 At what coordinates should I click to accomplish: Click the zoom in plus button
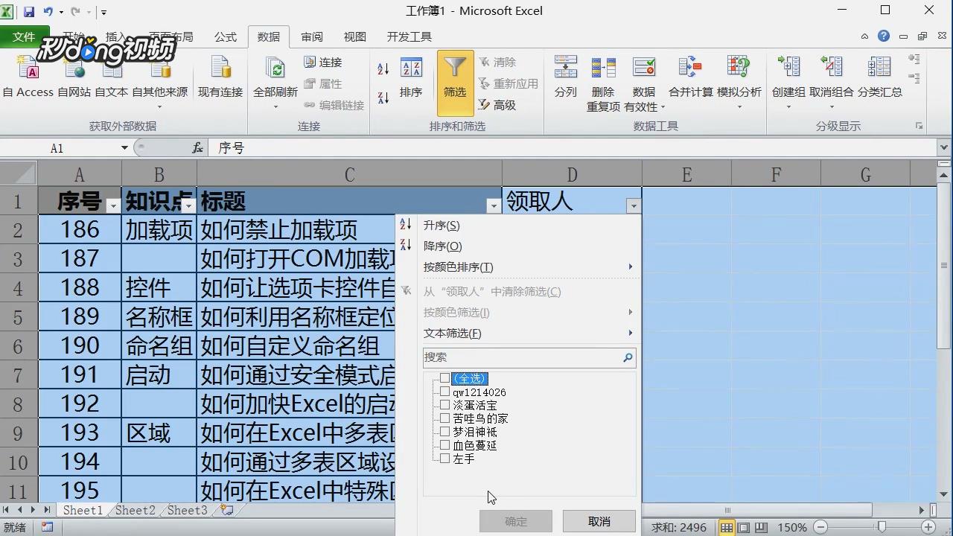(x=928, y=527)
